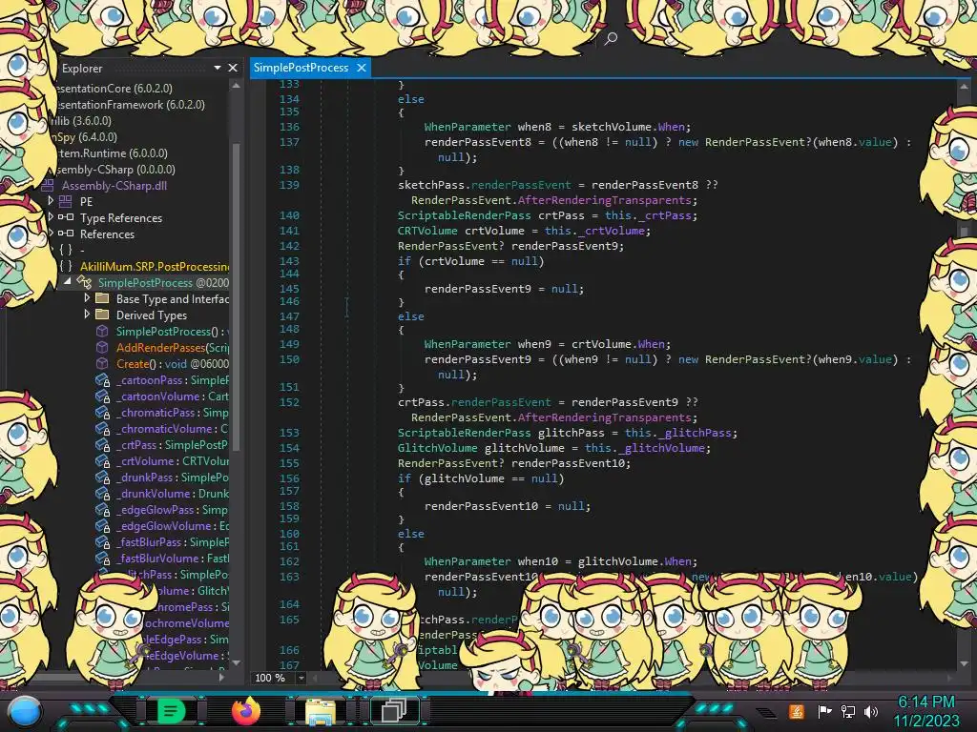Click AfterRenderingTransparents link on line 139
Screen dimensions: 977x732
coord(604,200)
